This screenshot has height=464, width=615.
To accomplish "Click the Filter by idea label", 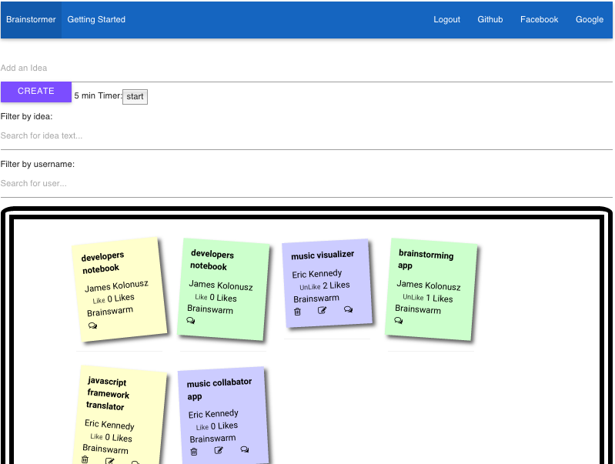I will [x=26, y=116].
